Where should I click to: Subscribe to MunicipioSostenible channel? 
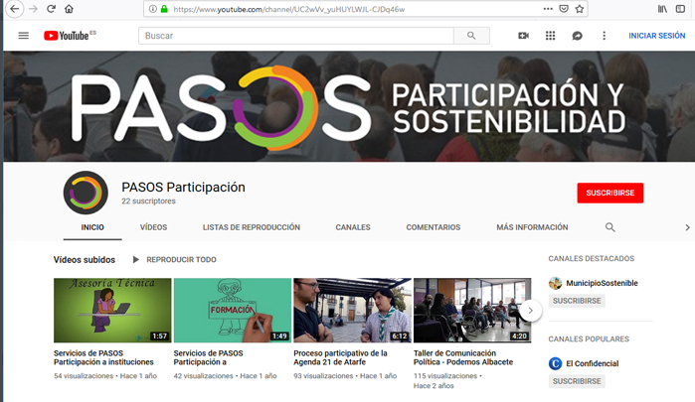point(577,301)
